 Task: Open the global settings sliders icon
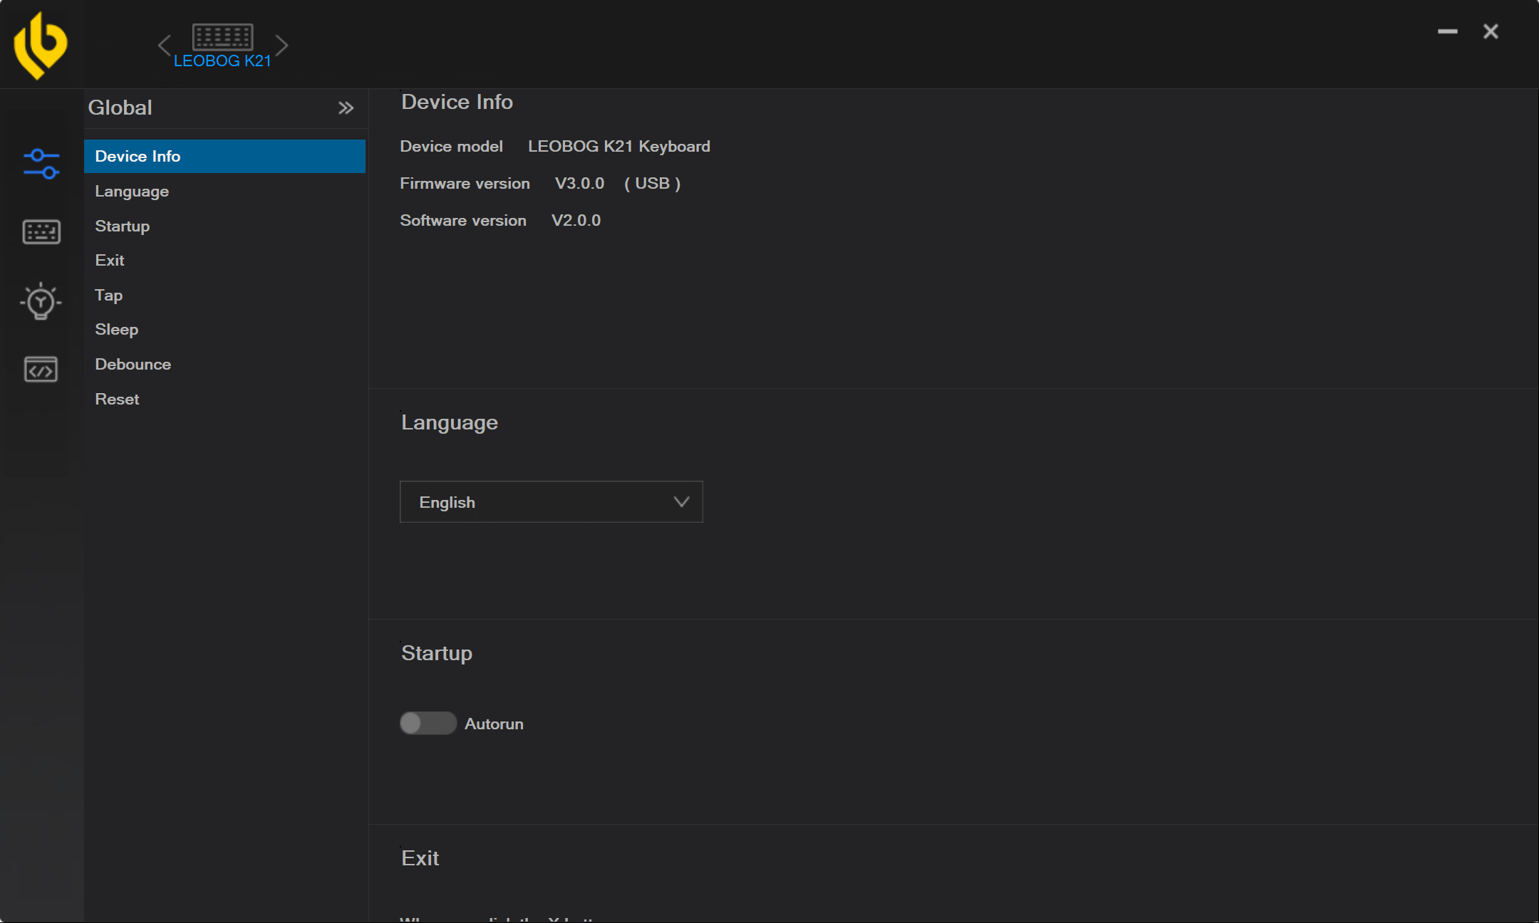[x=41, y=164]
